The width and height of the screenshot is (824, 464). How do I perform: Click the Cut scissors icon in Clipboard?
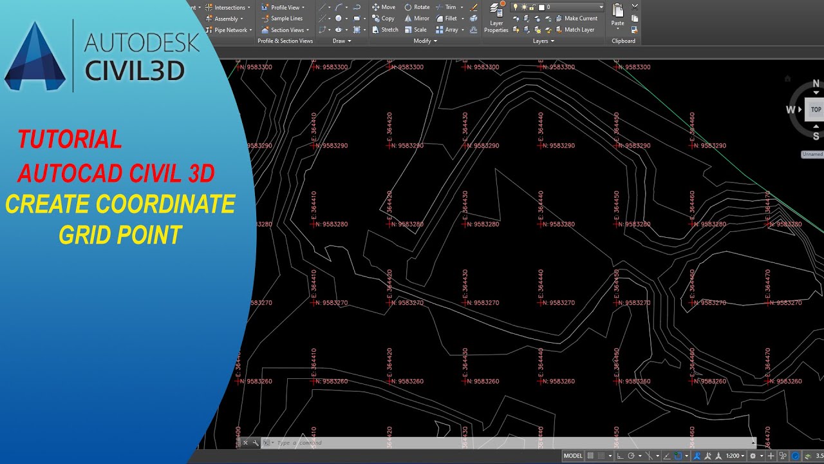[x=634, y=6]
